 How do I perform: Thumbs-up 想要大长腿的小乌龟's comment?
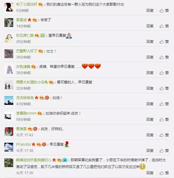tap(164, 88)
